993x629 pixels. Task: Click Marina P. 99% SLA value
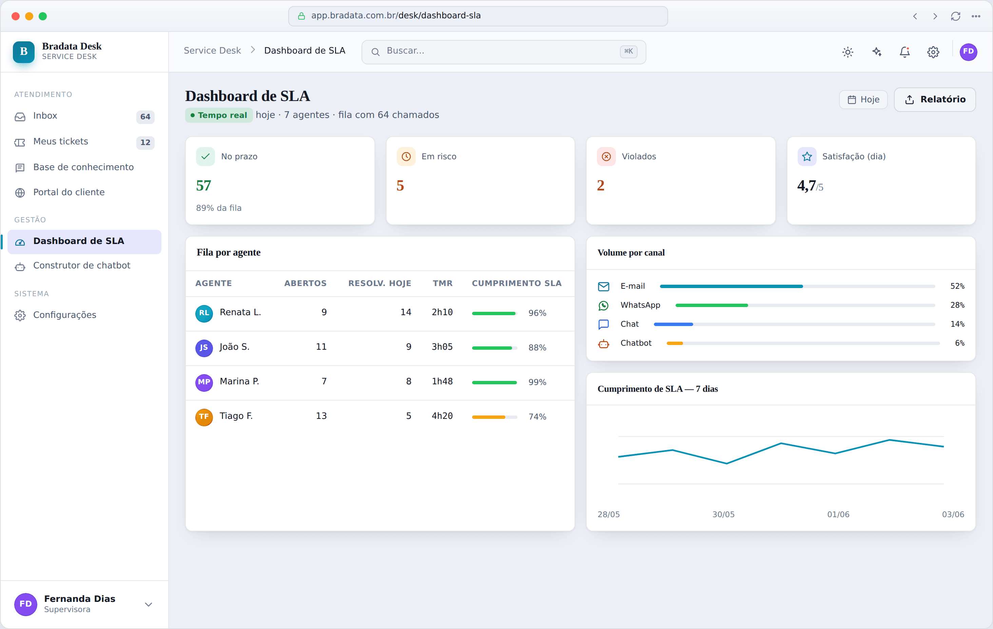537,382
